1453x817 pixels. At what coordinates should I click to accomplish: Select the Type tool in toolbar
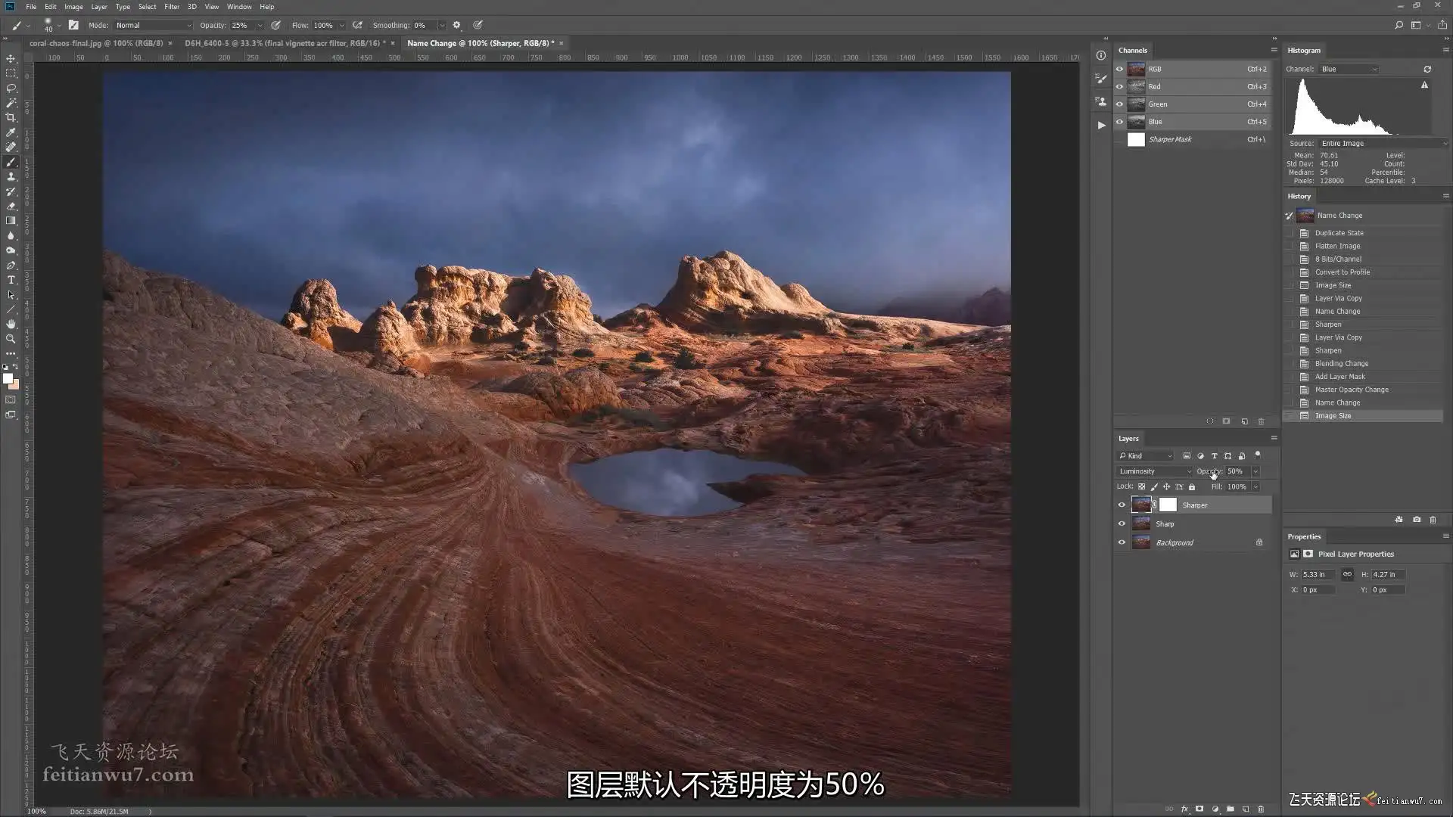[11, 280]
